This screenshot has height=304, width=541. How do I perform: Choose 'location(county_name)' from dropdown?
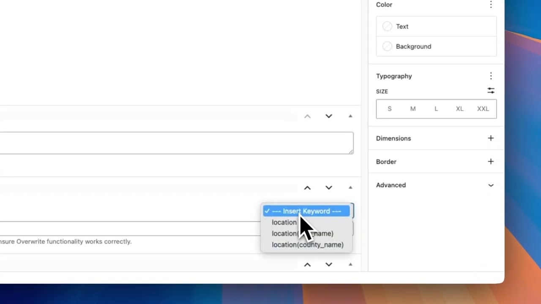tap(307, 244)
